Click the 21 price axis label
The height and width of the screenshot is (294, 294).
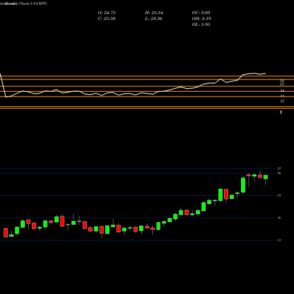pyautogui.click(x=279, y=195)
